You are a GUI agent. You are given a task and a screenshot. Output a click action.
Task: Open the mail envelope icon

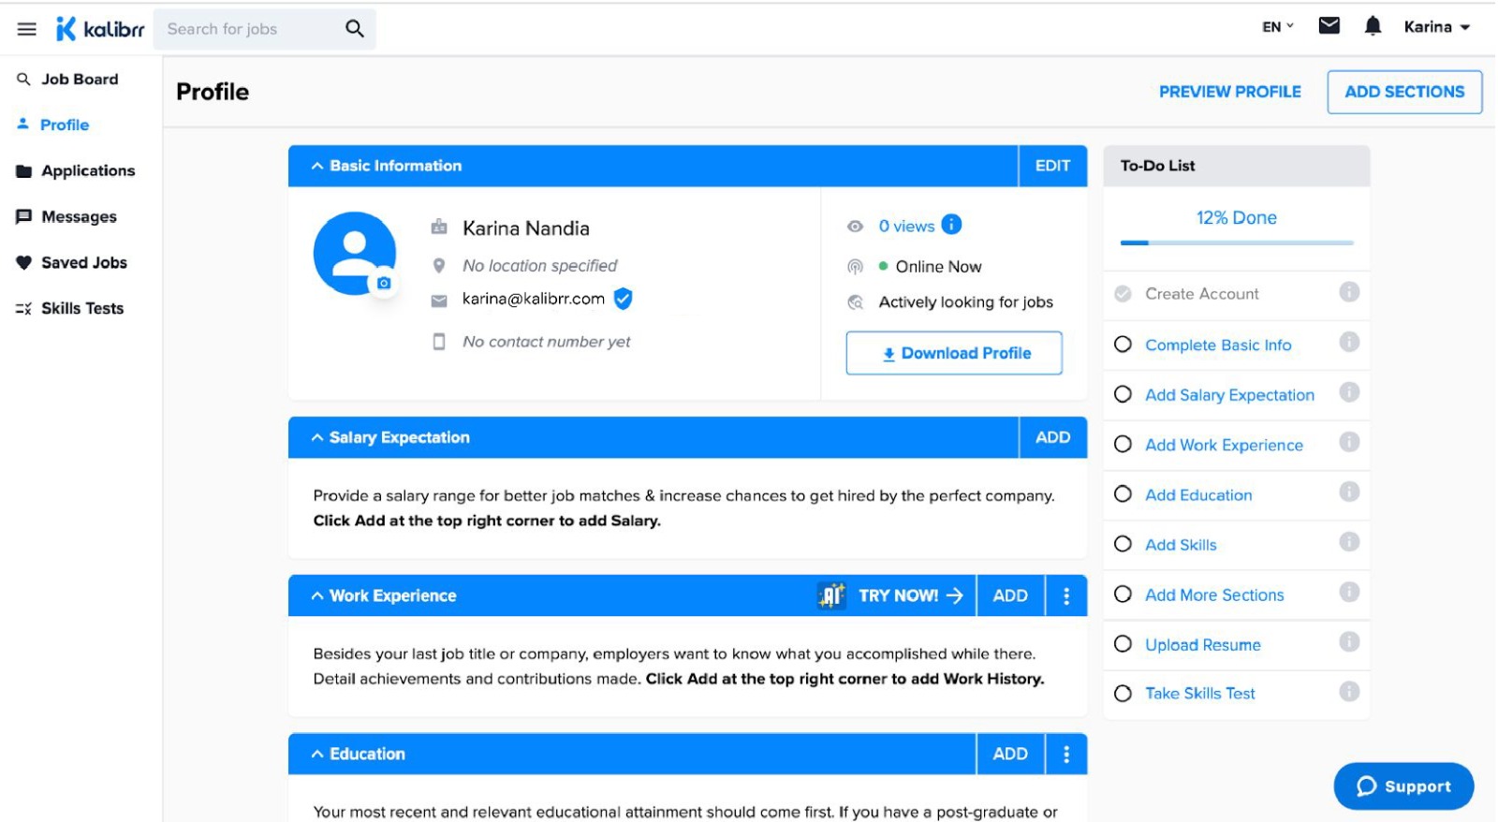coord(1329,26)
